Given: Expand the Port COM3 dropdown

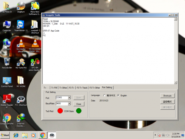Looking at the screenshot, I should [69, 98].
